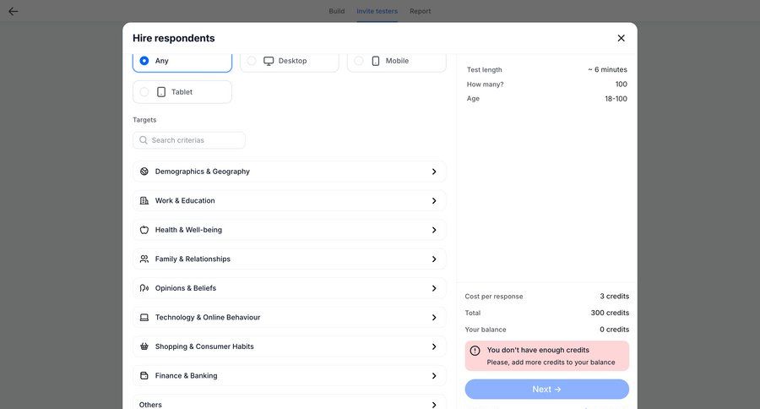This screenshot has width=760, height=409.
Task: Expand the Work & Education chevron arrow
Action: point(434,201)
